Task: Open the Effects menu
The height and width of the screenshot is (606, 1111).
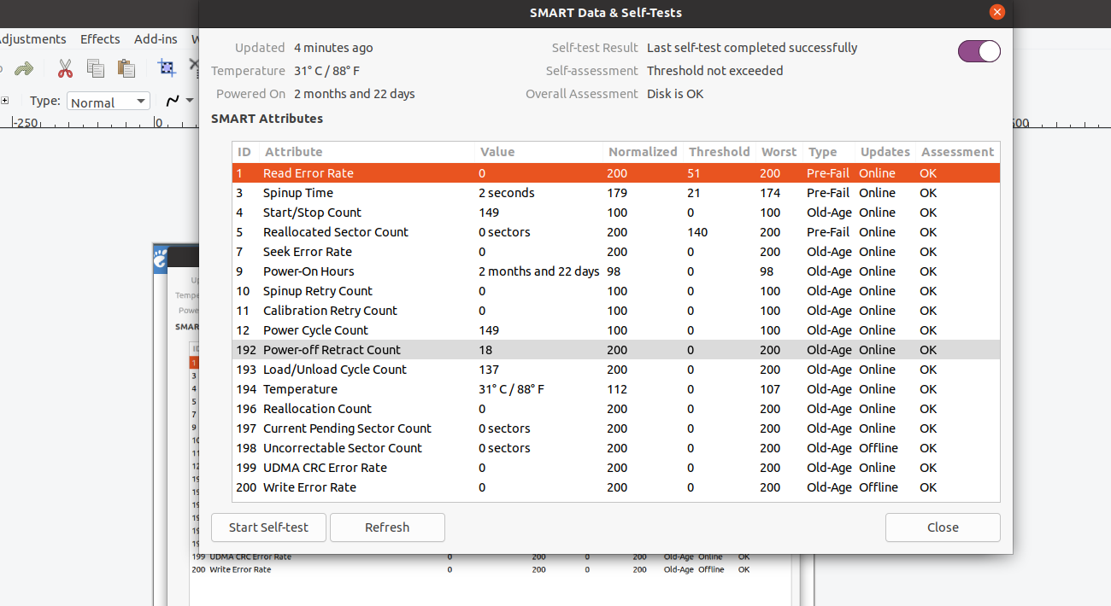Action: tap(100, 39)
